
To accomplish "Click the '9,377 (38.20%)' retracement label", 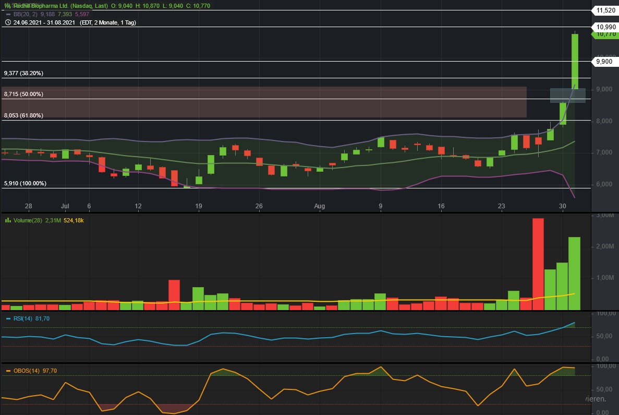I will 23,73.
